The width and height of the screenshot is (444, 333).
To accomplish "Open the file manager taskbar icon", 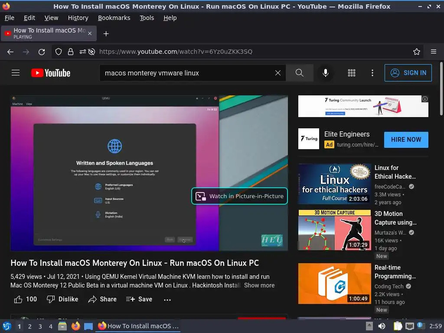I will [62, 326].
